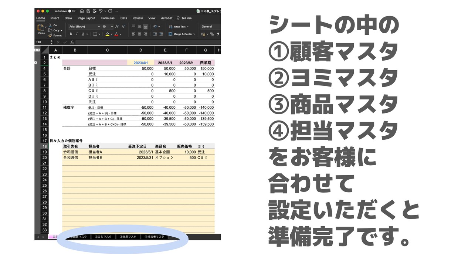Click the Orientation text angle icon

point(155,27)
